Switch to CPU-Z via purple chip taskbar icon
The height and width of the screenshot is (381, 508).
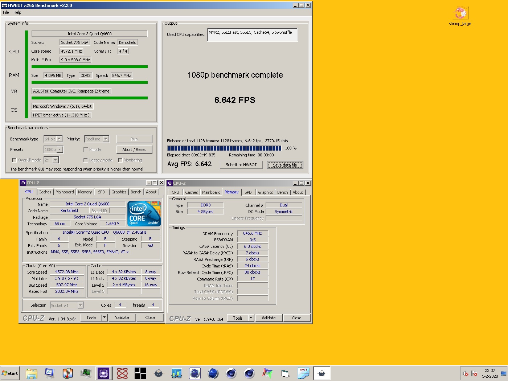[103, 373]
